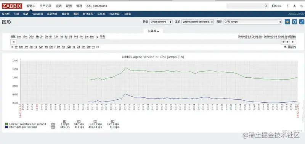Click the 1.23 Ksps max value

[x=112, y=124]
